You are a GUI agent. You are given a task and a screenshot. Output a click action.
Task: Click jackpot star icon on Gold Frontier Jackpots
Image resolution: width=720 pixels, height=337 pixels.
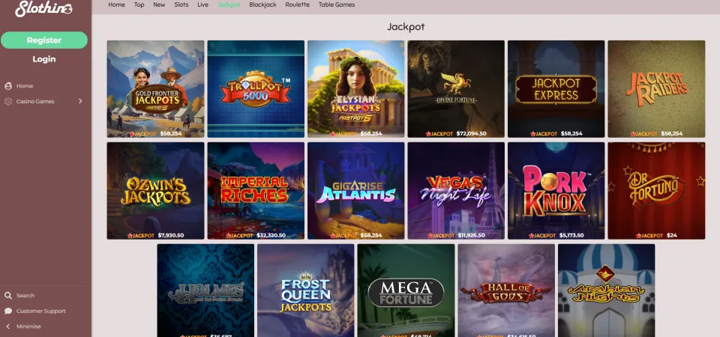coord(132,134)
